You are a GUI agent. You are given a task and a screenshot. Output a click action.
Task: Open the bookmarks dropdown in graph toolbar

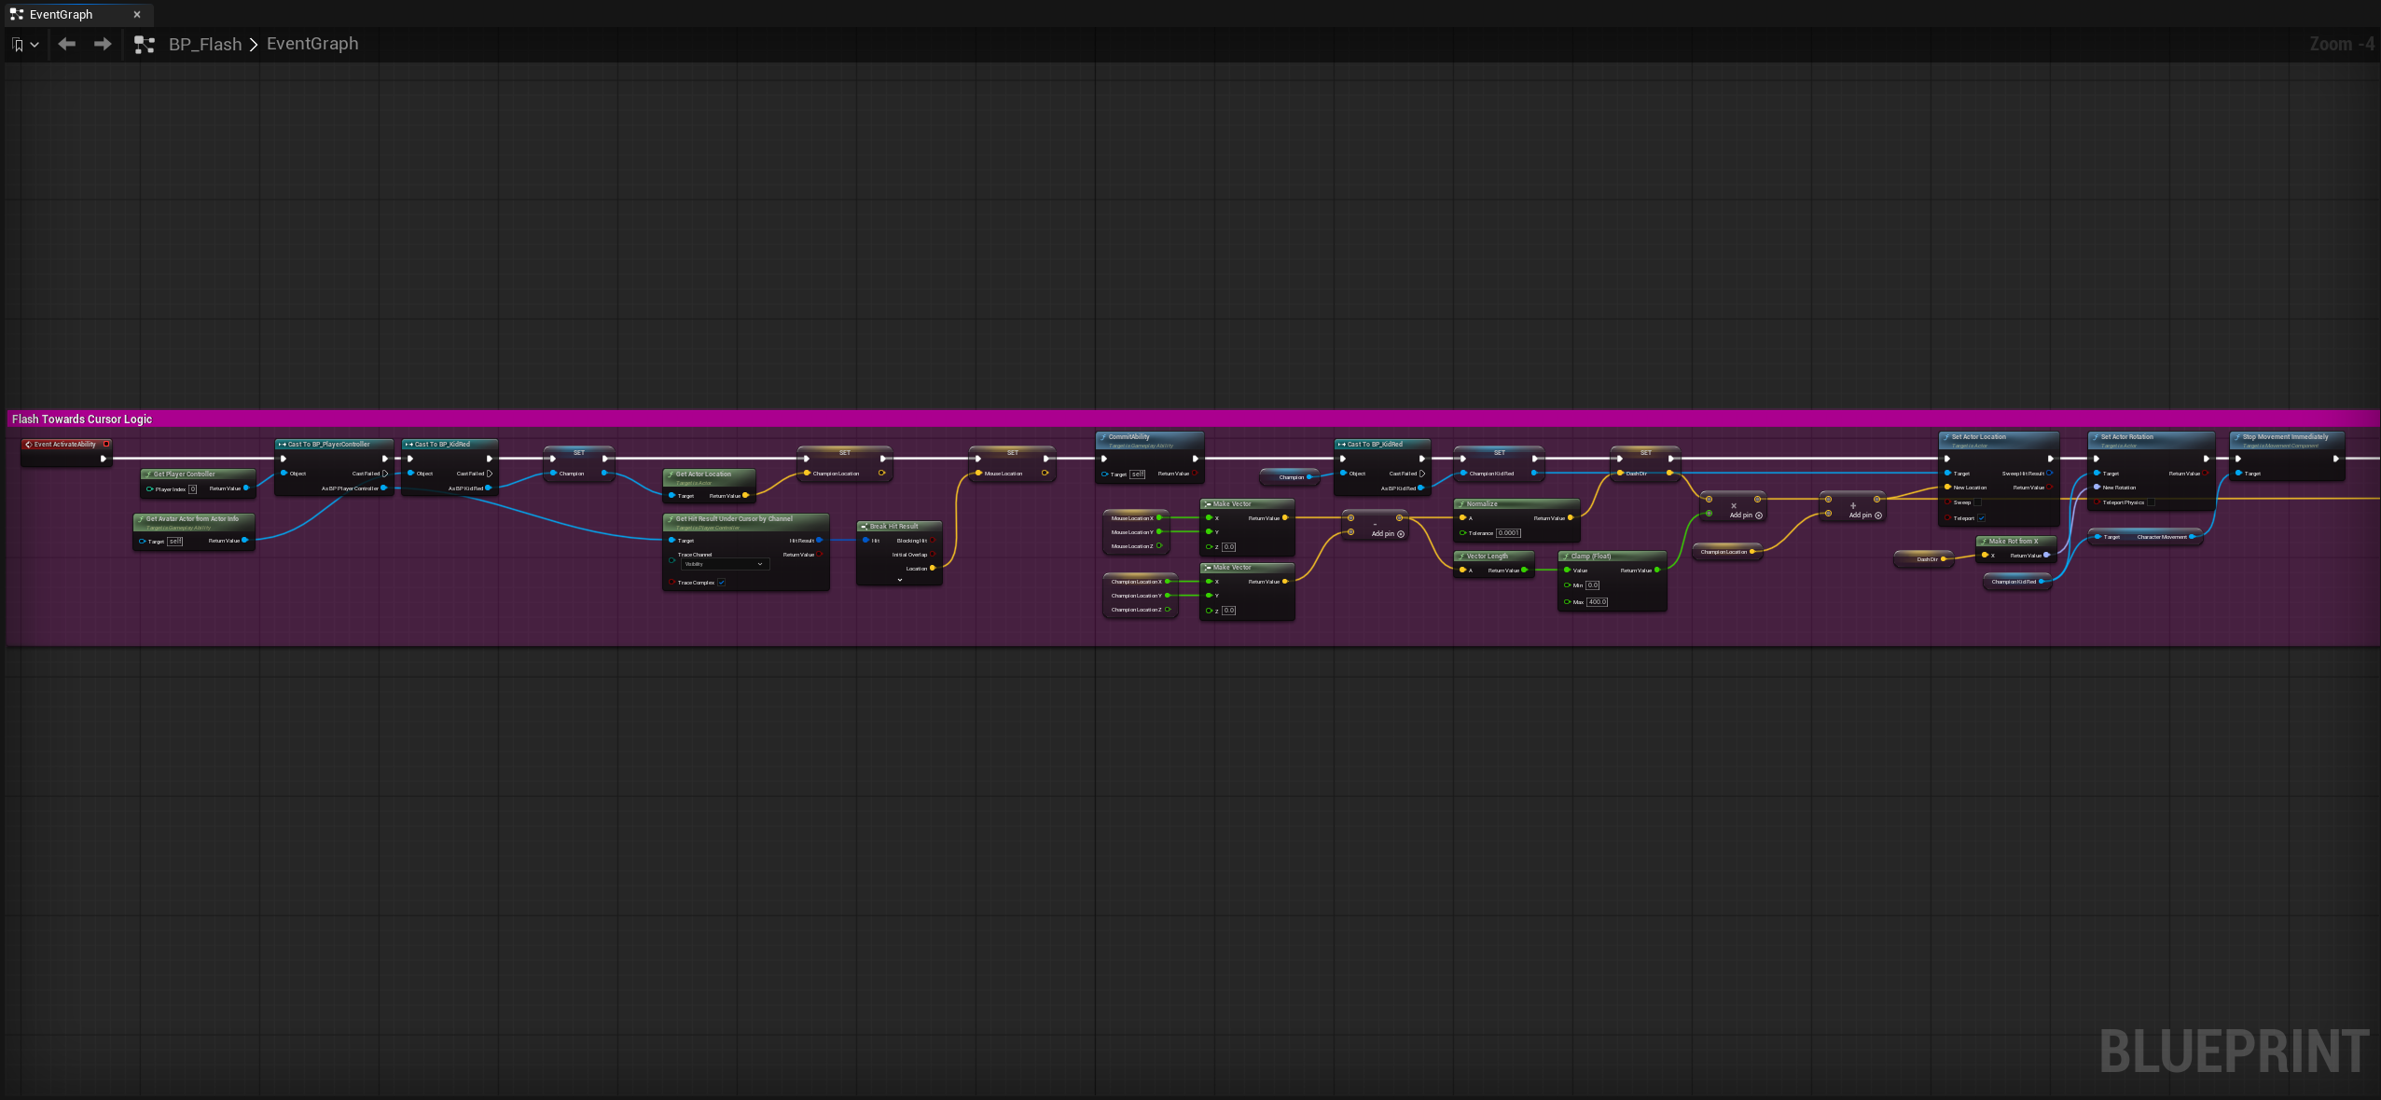pos(25,44)
